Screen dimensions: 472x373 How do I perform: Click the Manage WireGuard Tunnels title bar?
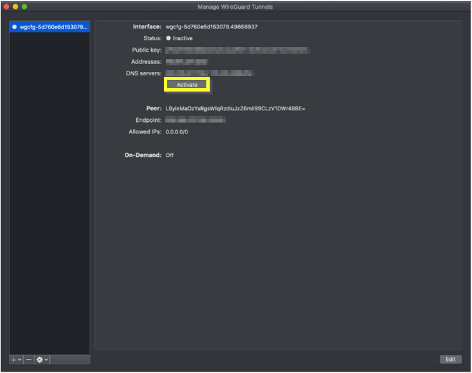[x=235, y=7]
